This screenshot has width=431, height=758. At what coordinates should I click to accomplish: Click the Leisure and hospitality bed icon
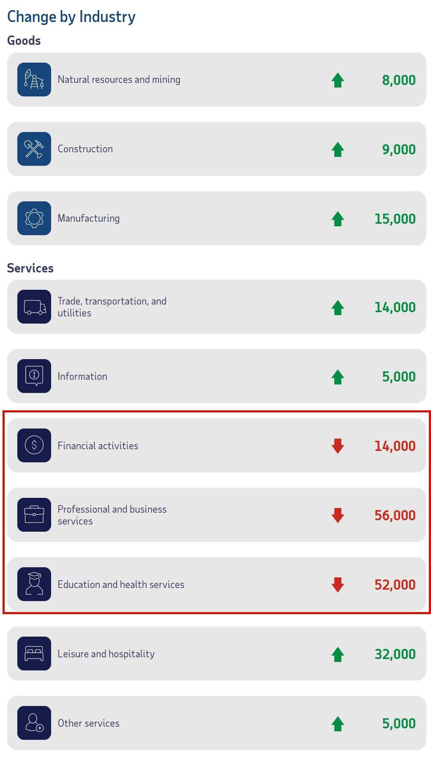click(x=34, y=654)
